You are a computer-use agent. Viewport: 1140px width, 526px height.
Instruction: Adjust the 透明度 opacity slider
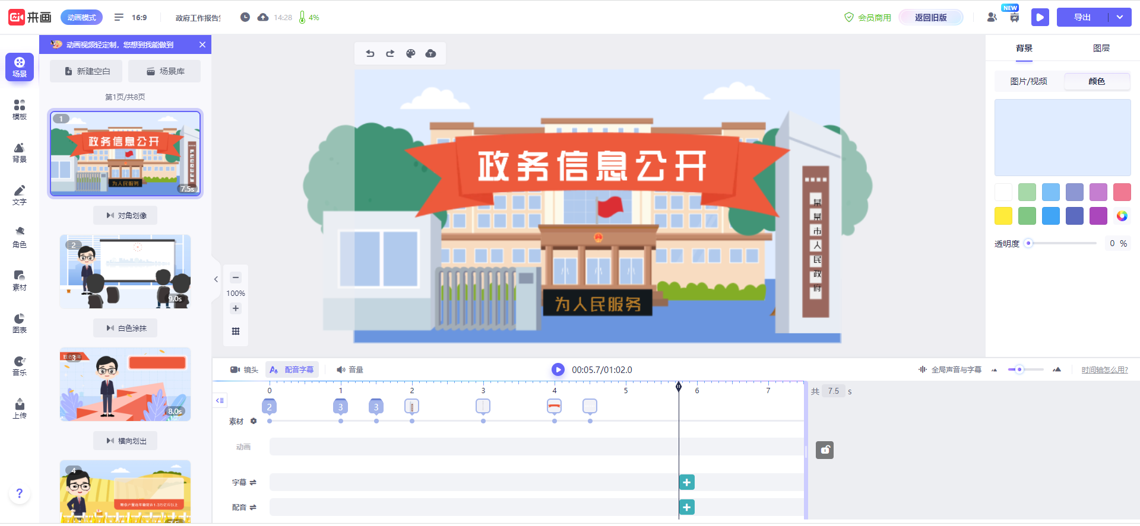(x=1062, y=243)
